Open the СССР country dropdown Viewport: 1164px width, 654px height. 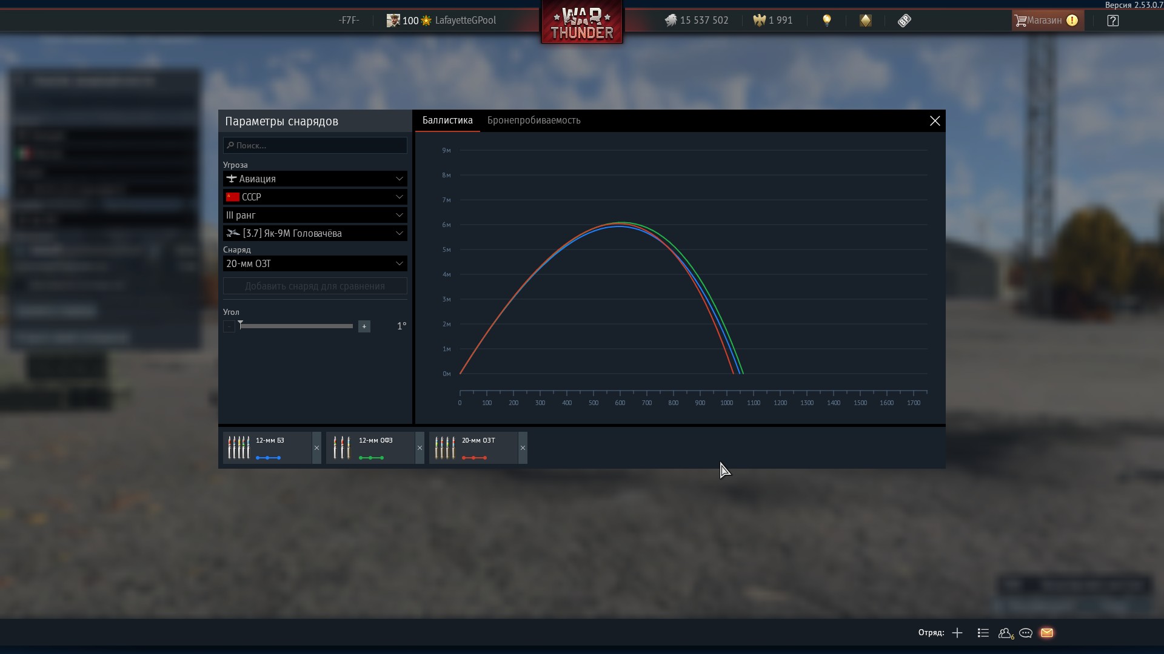315,197
